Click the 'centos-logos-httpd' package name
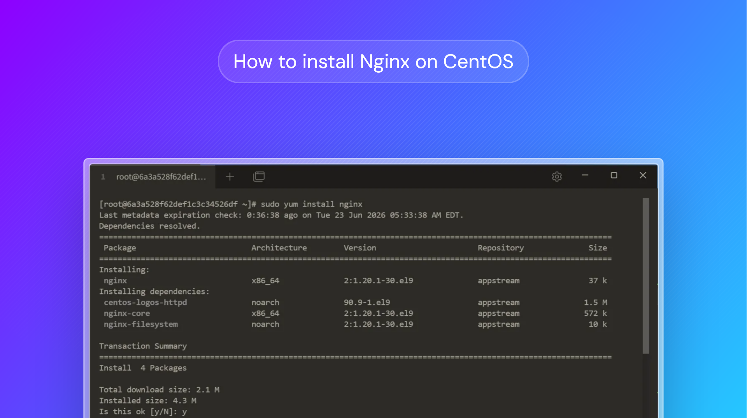 pyautogui.click(x=145, y=302)
